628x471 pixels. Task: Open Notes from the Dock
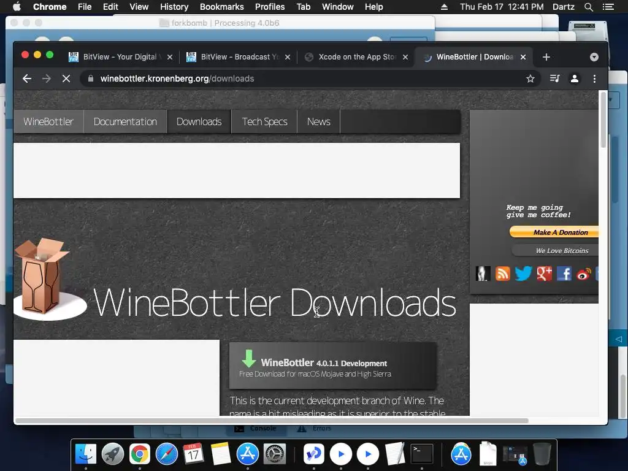pyautogui.click(x=221, y=454)
